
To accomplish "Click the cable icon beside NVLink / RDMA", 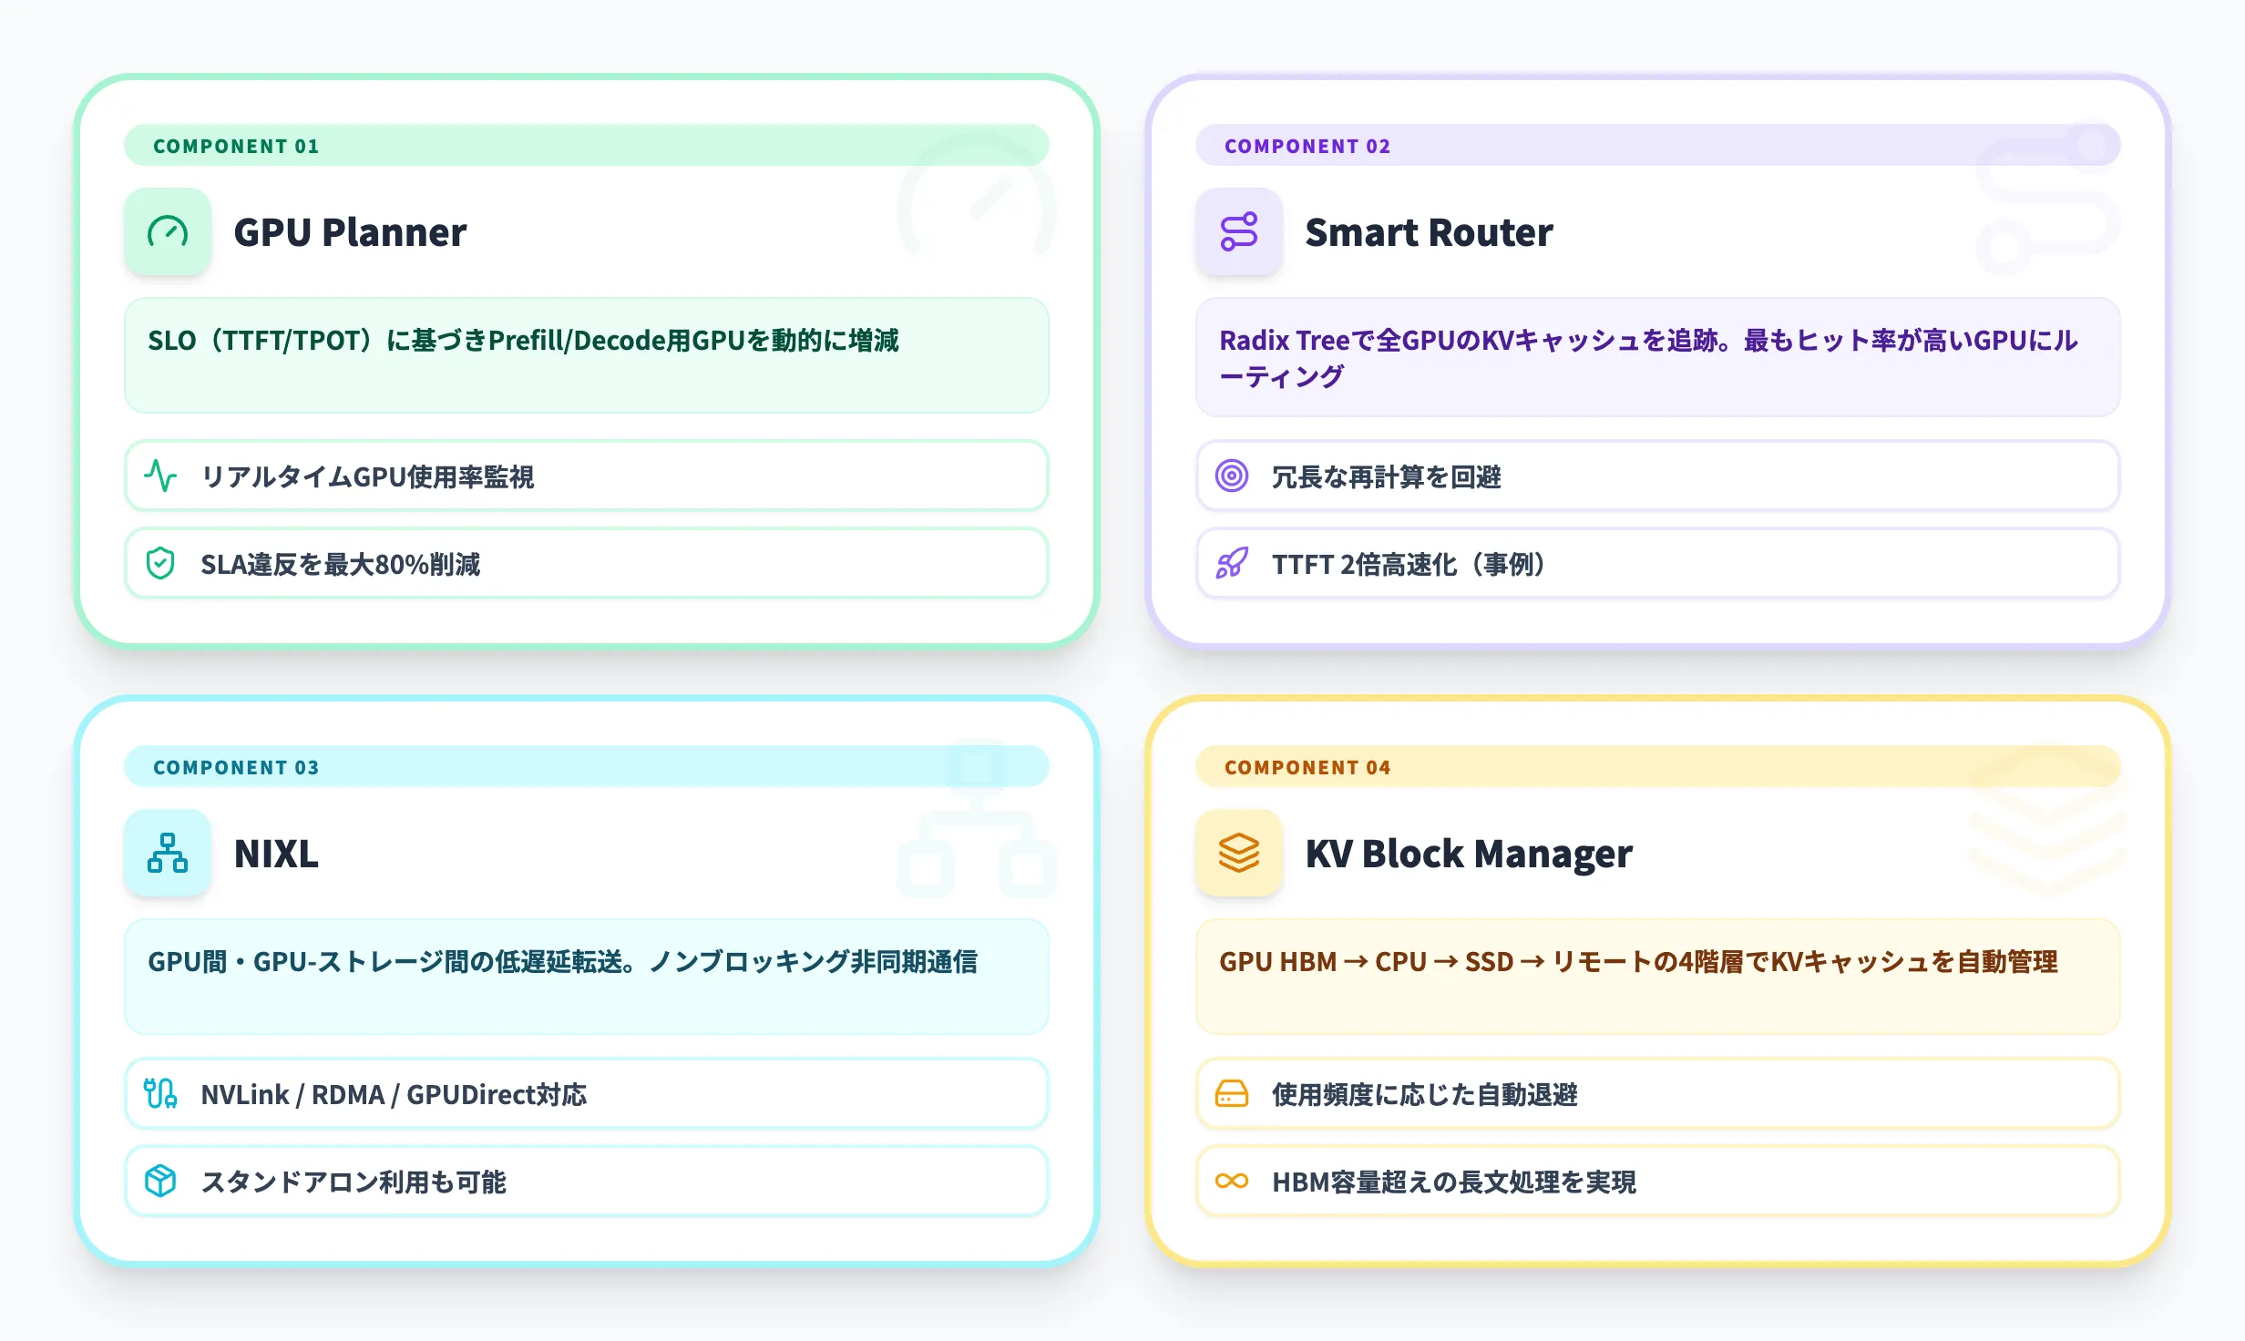I will click(160, 1093).
